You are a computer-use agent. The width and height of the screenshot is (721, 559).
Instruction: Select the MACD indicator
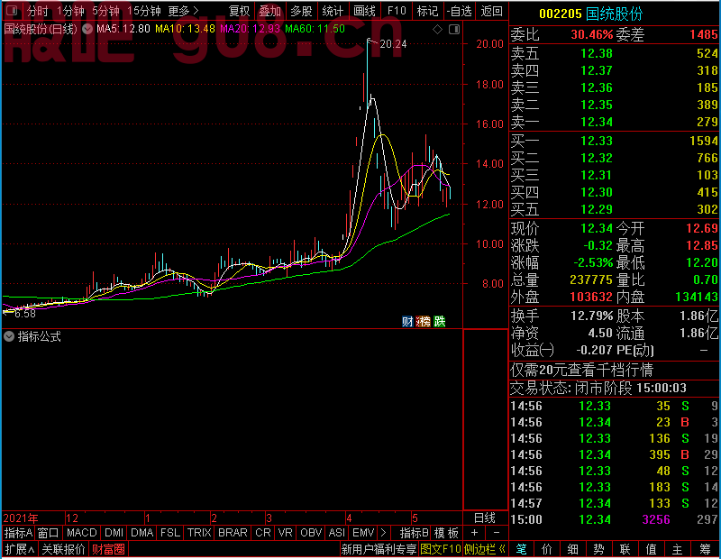tap(81, 533)
